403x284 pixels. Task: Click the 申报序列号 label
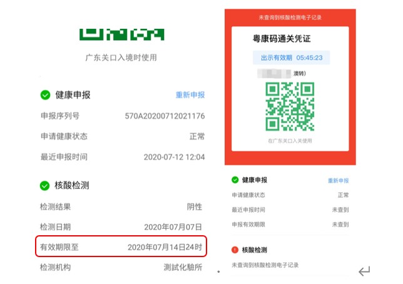tap(60, 116)
